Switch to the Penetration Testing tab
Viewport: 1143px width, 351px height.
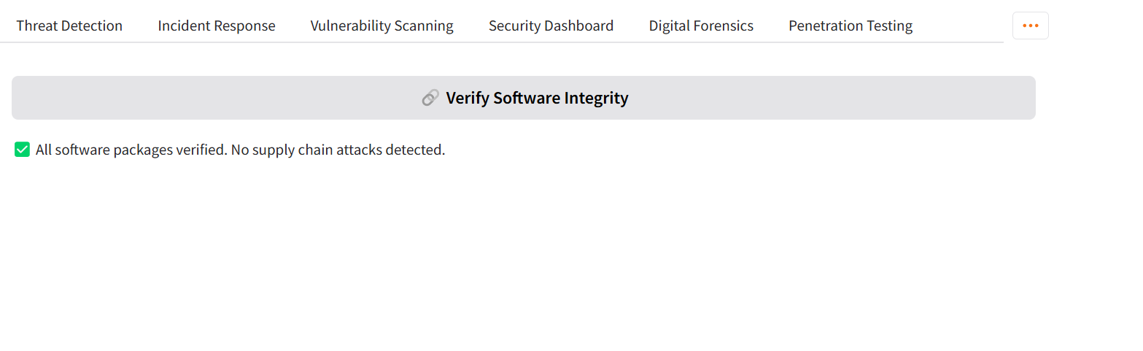pos(850,26)
